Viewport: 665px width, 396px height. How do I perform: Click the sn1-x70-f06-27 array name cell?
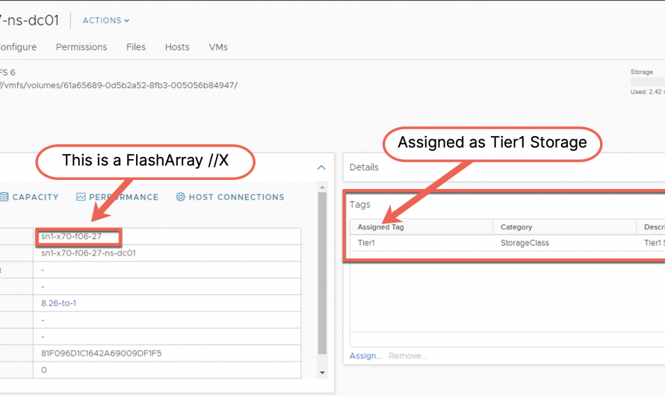(x=71, y=237)
